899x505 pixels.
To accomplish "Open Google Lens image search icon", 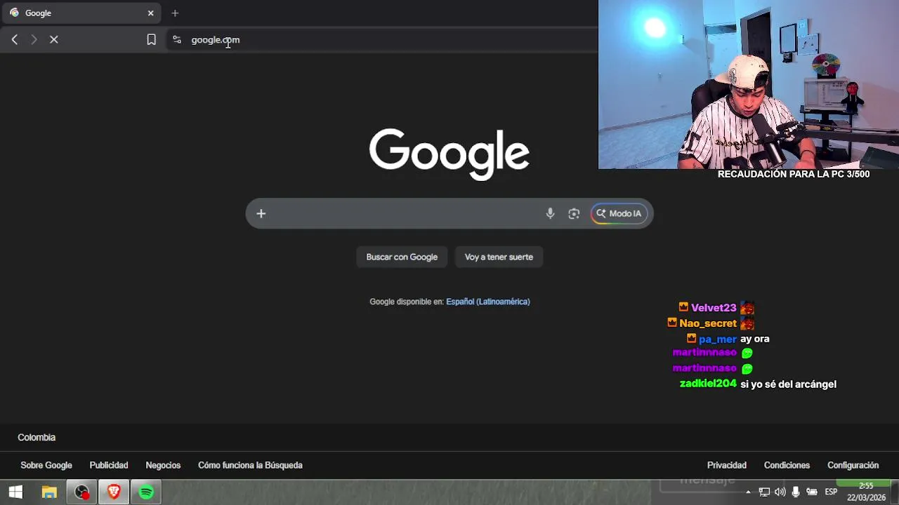I will [x=574, y=214].
